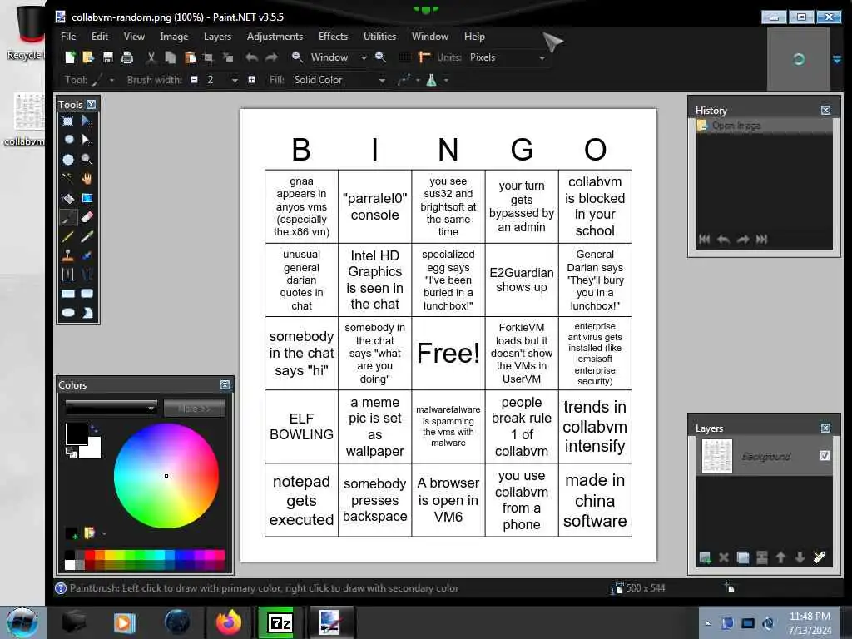Select the Rounded Rectangle shape tool
The height and width of the screenshot is (639, 852).
(x=87, y=294)
